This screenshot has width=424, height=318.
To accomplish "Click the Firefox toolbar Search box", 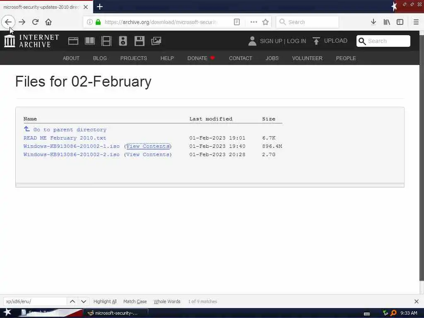I will click(307, 22).
